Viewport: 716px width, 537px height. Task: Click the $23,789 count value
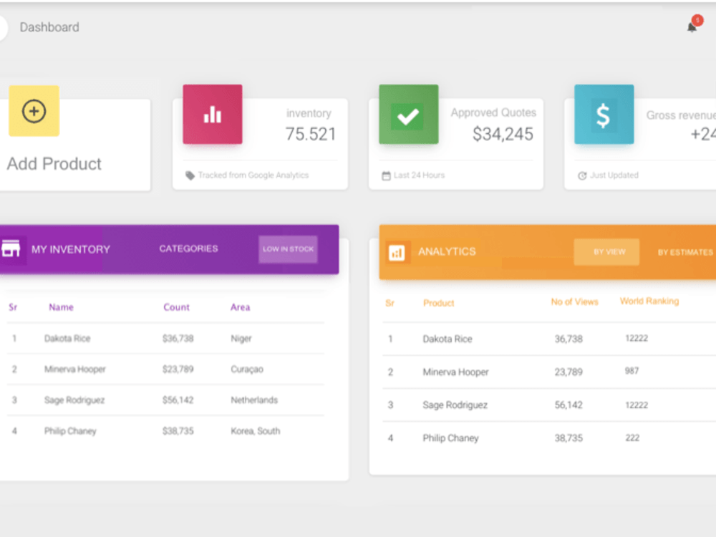tap(178, 369)
